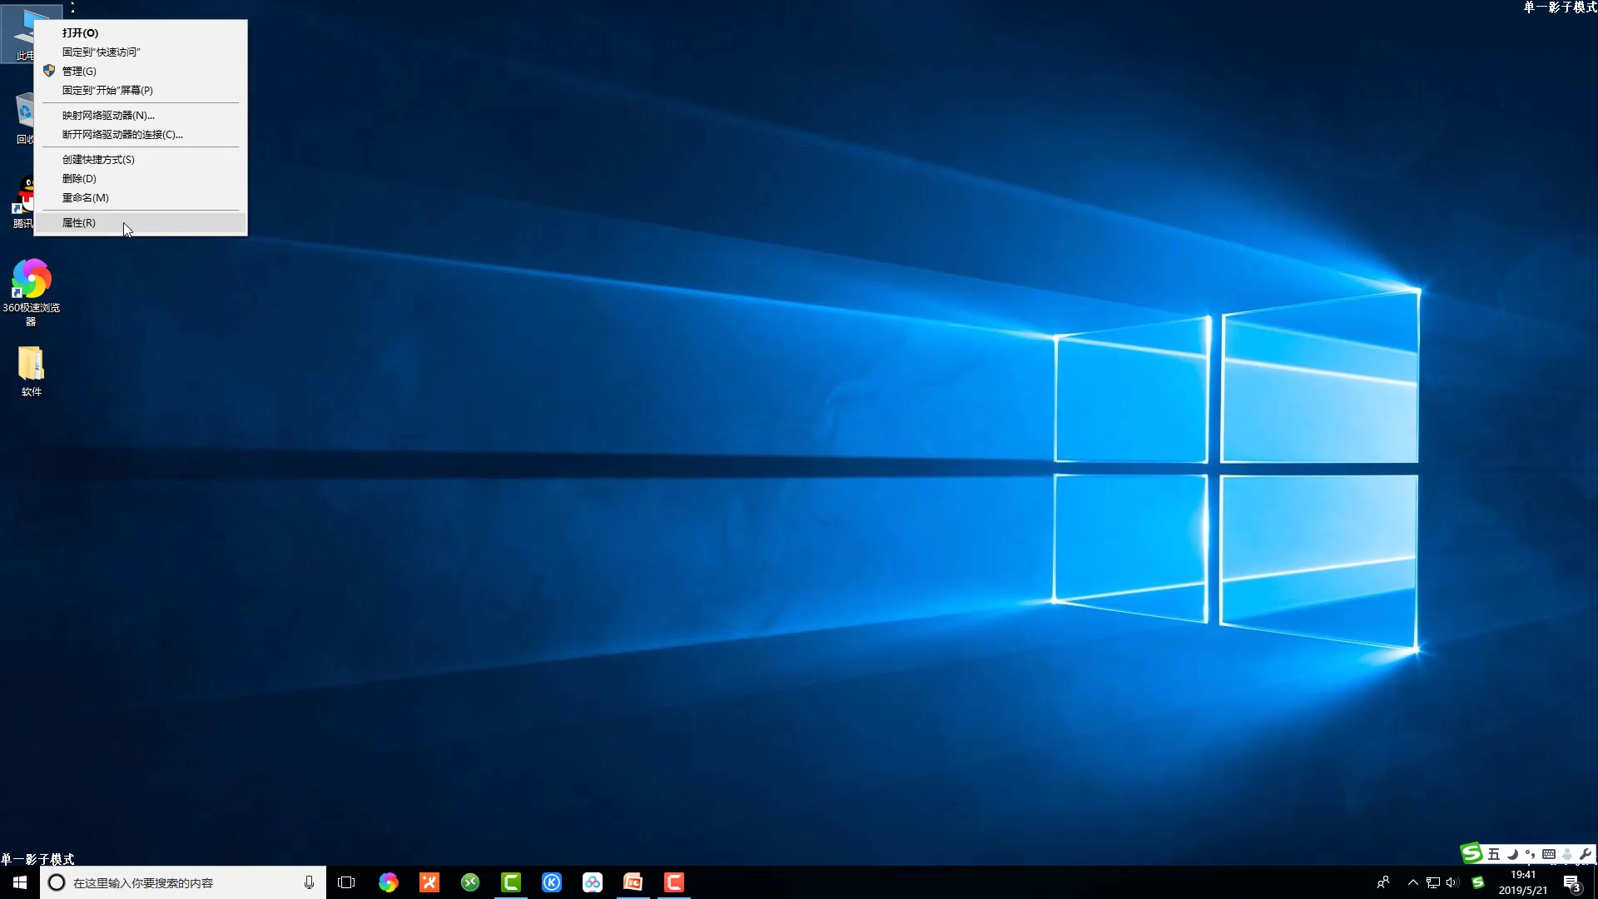Open the Baidu Netdisk taskbar icon
Screen dimensions: 1598x899
tap(593, 882)
